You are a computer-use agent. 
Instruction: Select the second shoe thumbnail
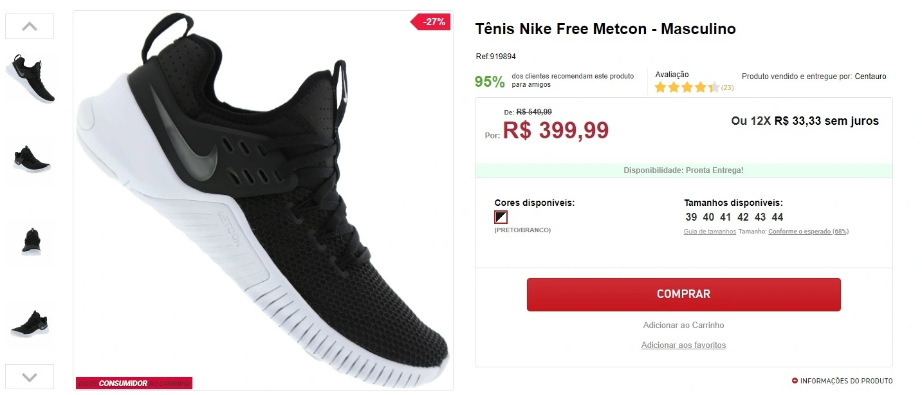point(30,160)
